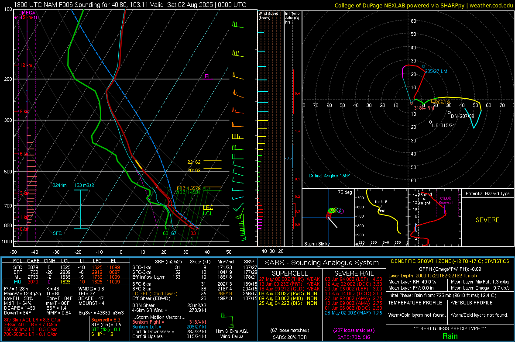The width and height of the screenshot is (515, 342).
Task: Click the 22162' height label
Action: [194, 162]
